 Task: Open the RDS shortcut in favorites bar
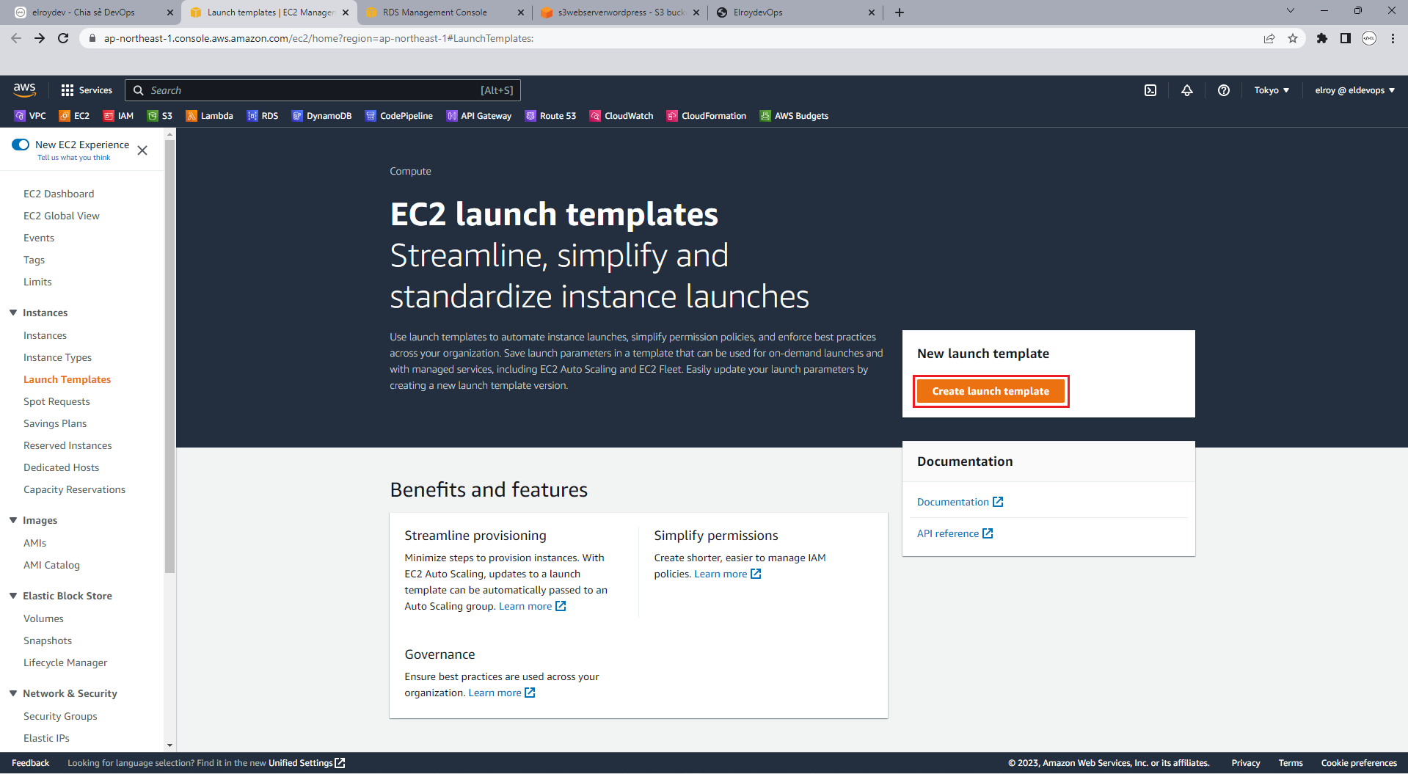click(263, 116)
